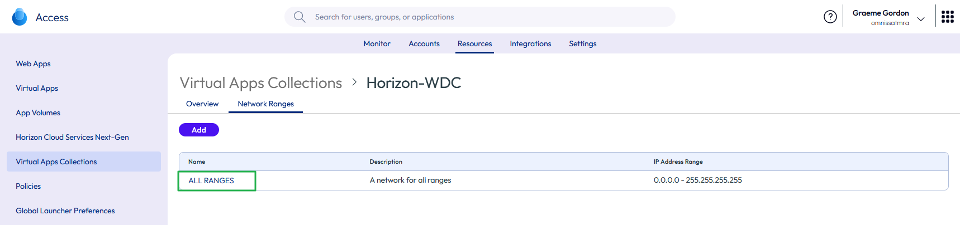Select the Network Ranges tab
960x225 pixels.
pos(265,104)
